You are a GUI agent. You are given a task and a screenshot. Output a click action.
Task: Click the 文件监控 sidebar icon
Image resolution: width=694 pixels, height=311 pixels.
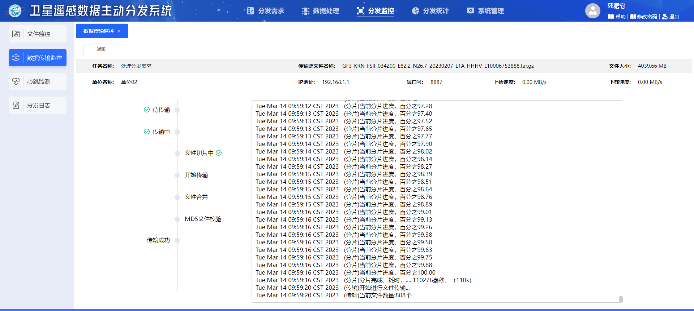click(x=16, y=34)
